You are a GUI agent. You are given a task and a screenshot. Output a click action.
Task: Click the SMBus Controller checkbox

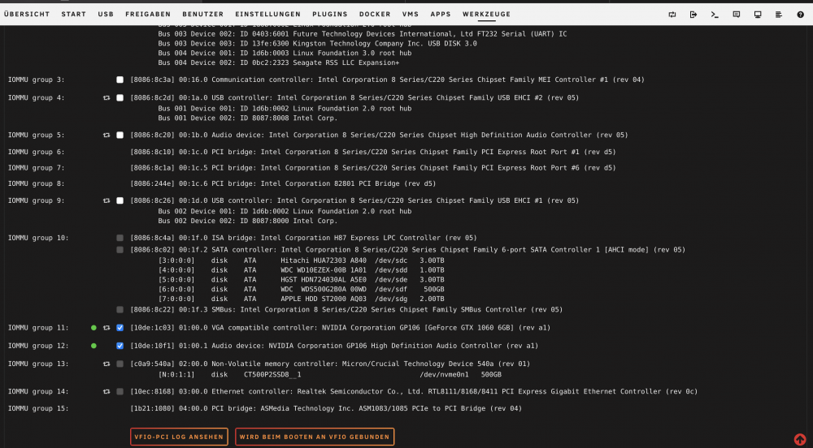120,310
